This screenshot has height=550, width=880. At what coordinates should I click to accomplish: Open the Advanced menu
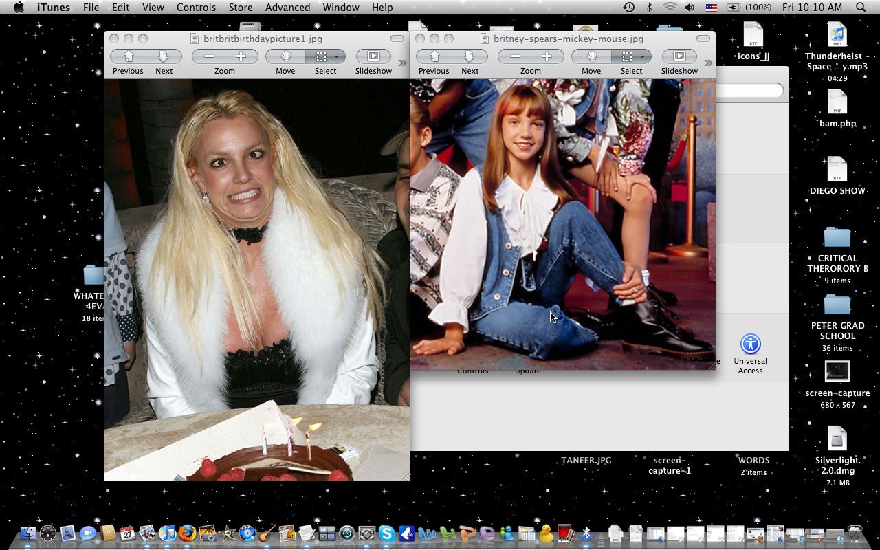(x=287, y=8)
